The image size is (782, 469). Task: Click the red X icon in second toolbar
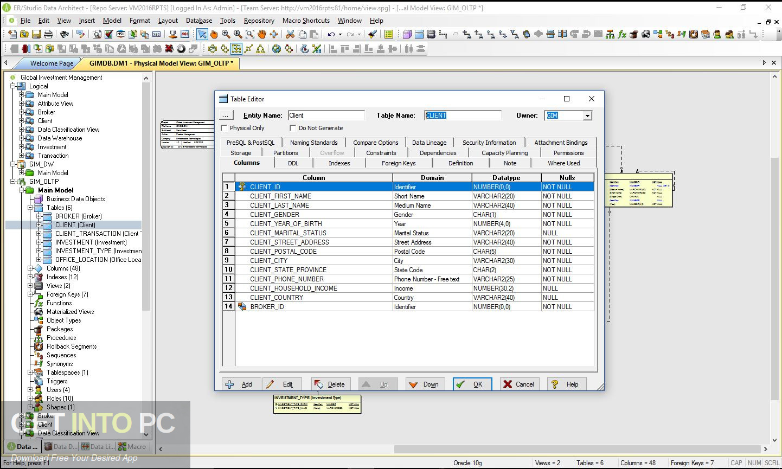click(x=169, y=49)
